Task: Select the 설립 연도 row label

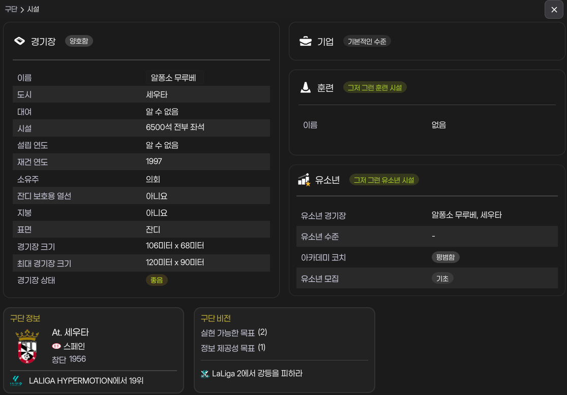Action: click(x=33, y=145)
